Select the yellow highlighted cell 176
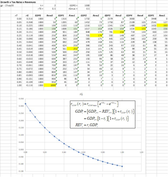This screenshot has height=177, width=168. tap(96, 35)
